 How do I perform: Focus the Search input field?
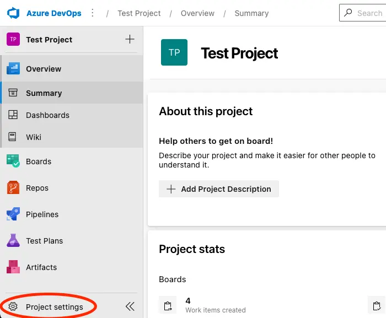363,13
